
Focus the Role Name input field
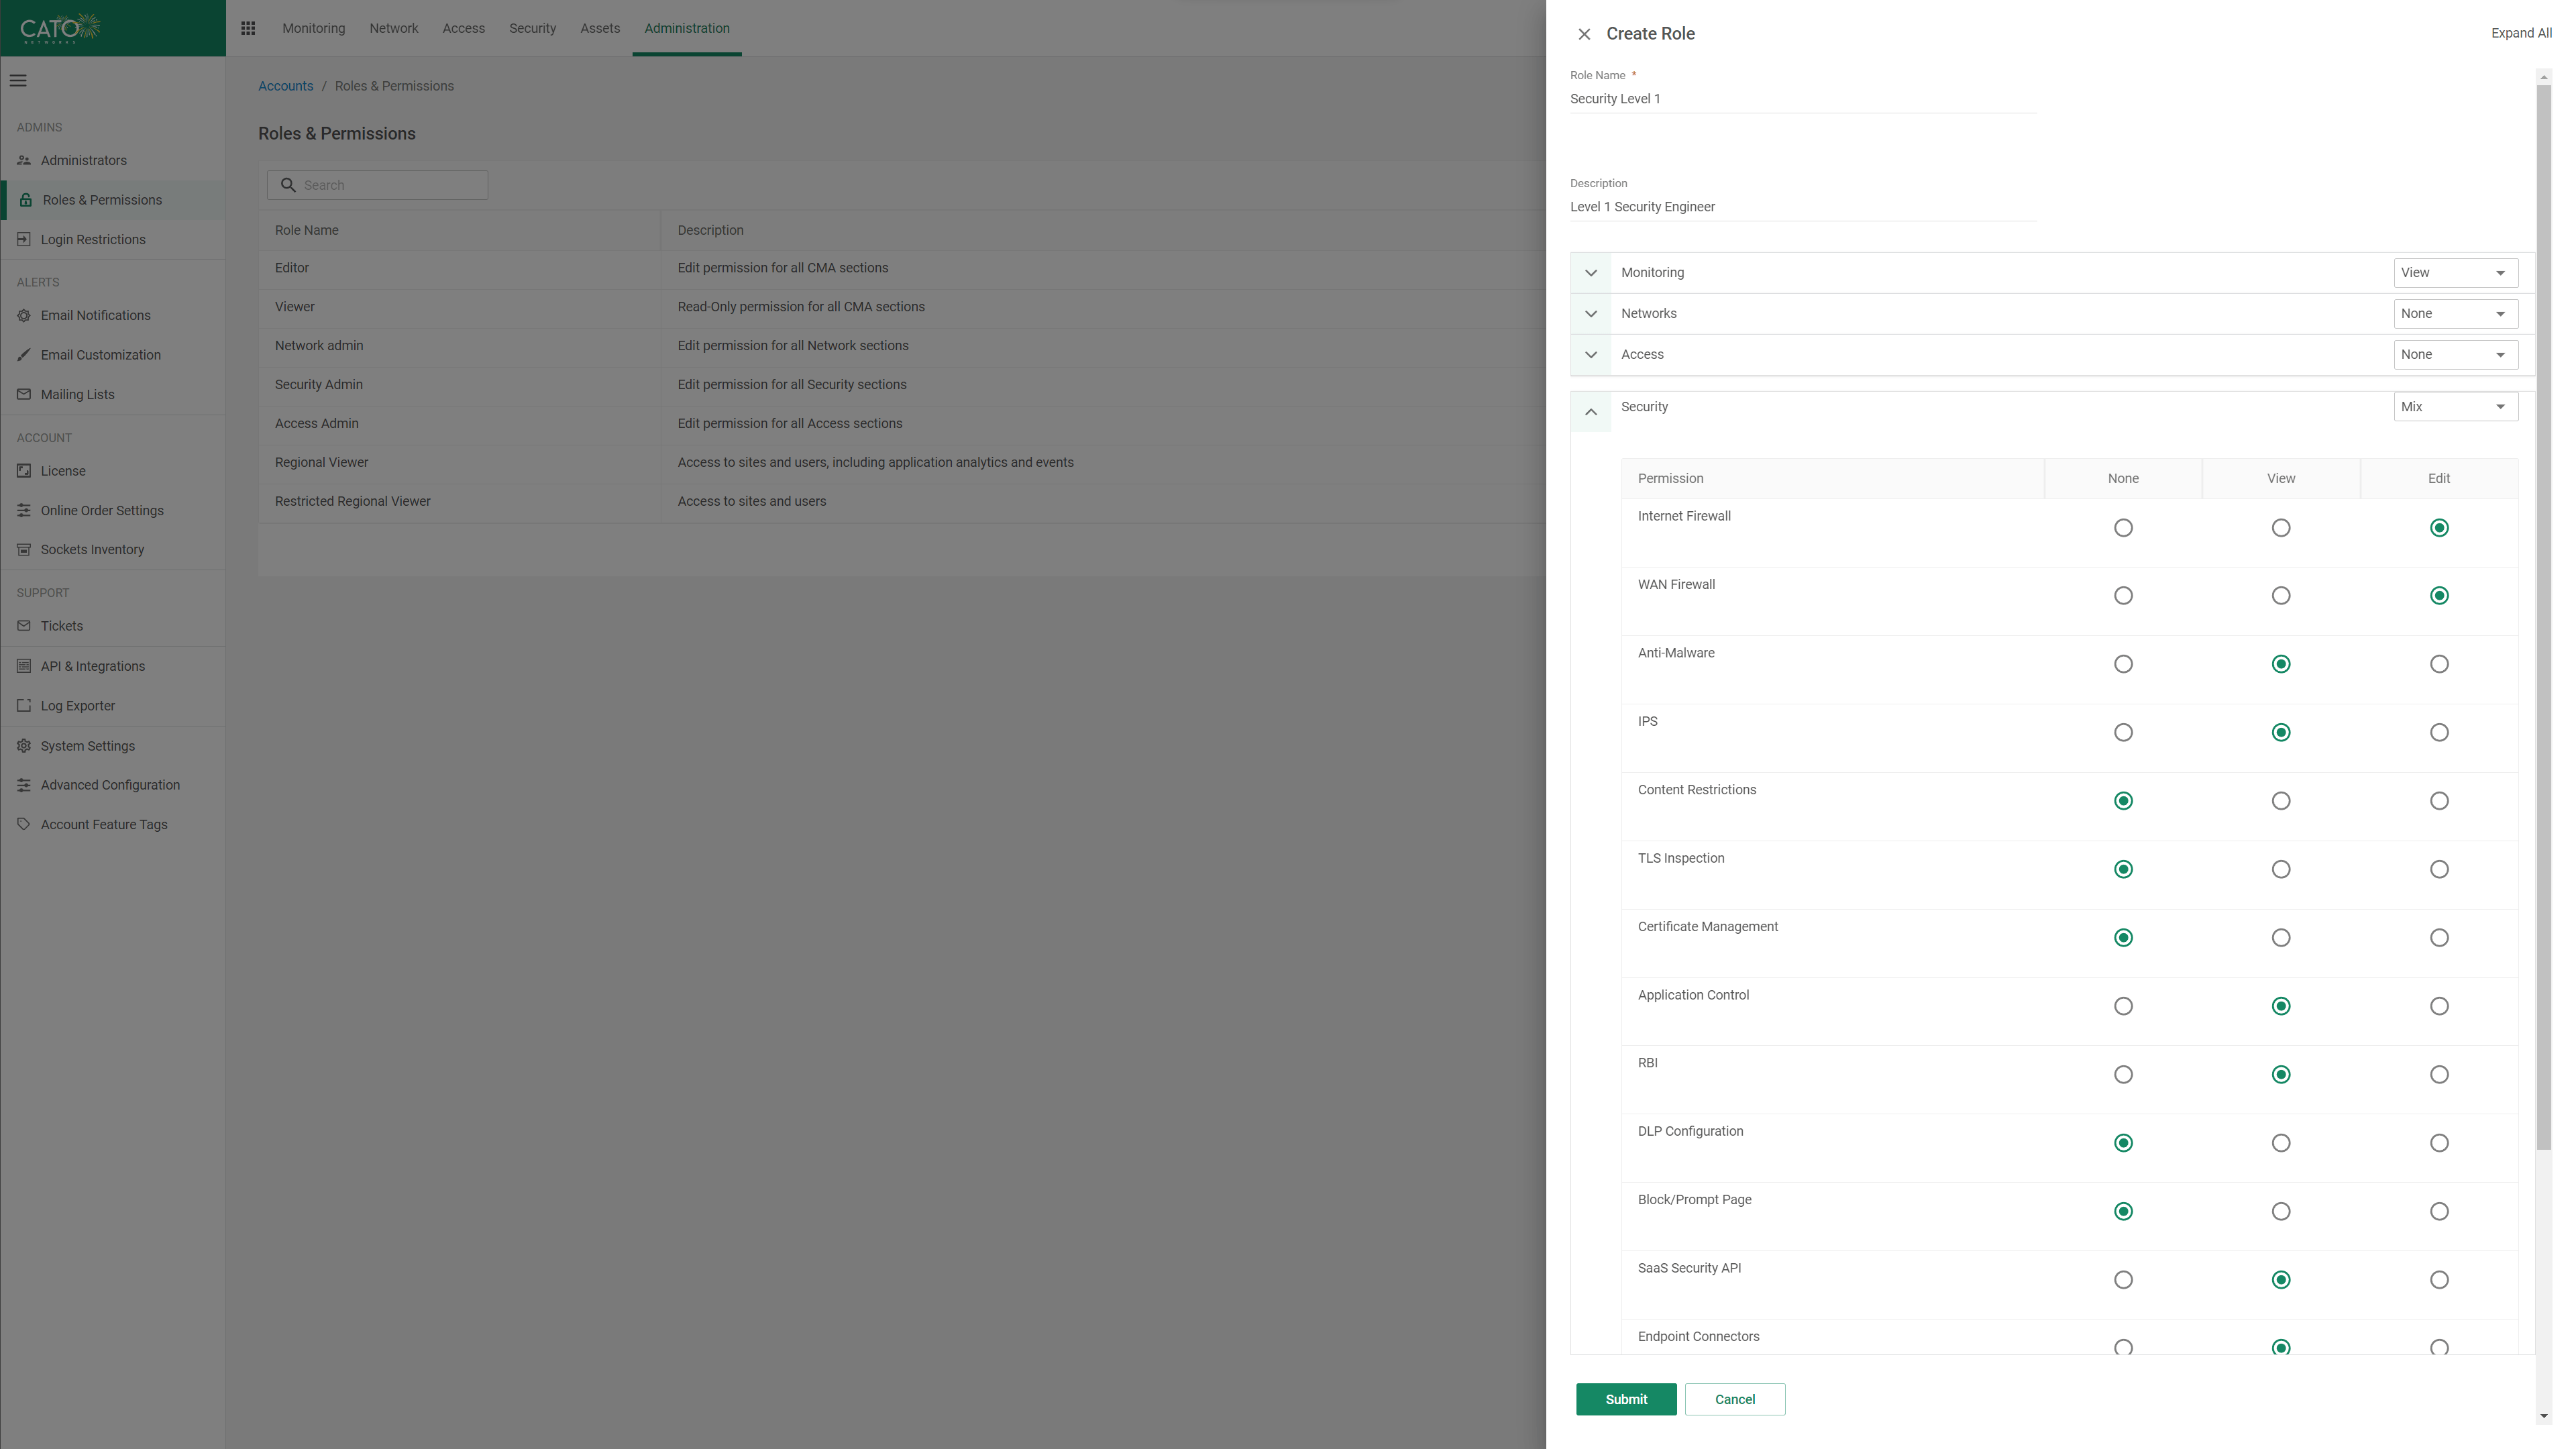pyautogui.click(x=1803, y=99)
